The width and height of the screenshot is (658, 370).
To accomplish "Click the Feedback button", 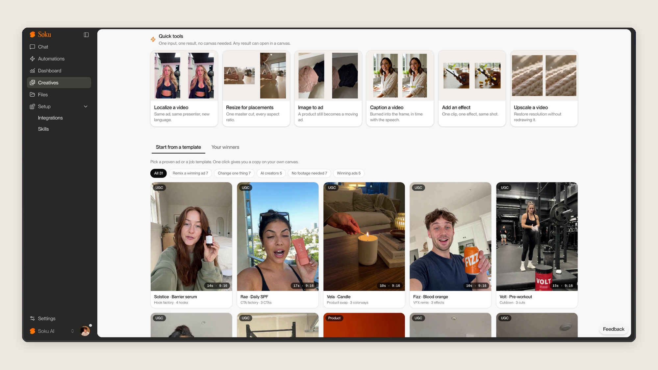I will point(614,329).
